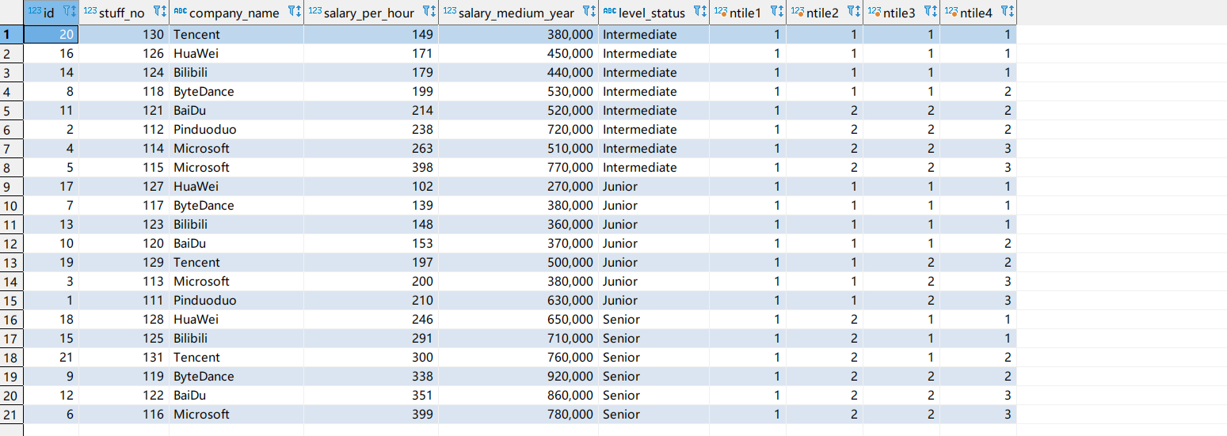Open filter icon for level_status column

click(696, 12)
